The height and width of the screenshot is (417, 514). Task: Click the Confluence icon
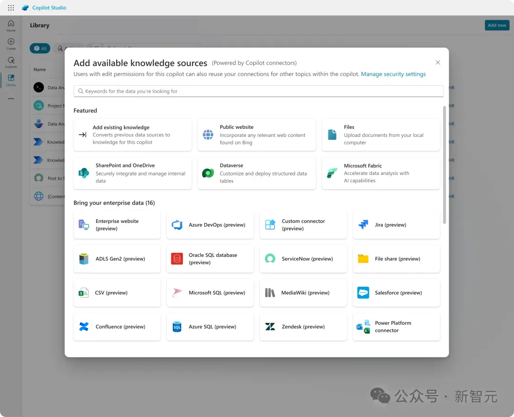coord(84,327)
